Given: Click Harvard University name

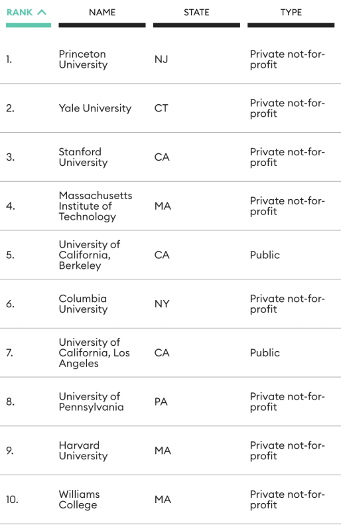Looking at the screenshot, I should [x=84, y=451].
